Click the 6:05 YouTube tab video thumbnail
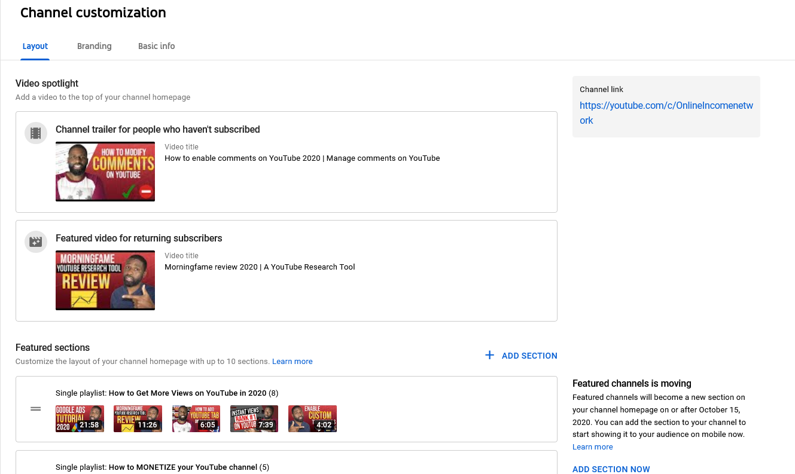The image size is (795, 474). click(196, 418)
